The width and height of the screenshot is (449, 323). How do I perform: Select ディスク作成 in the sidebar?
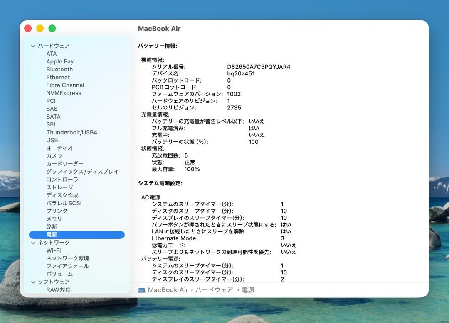tap(62, 195)
